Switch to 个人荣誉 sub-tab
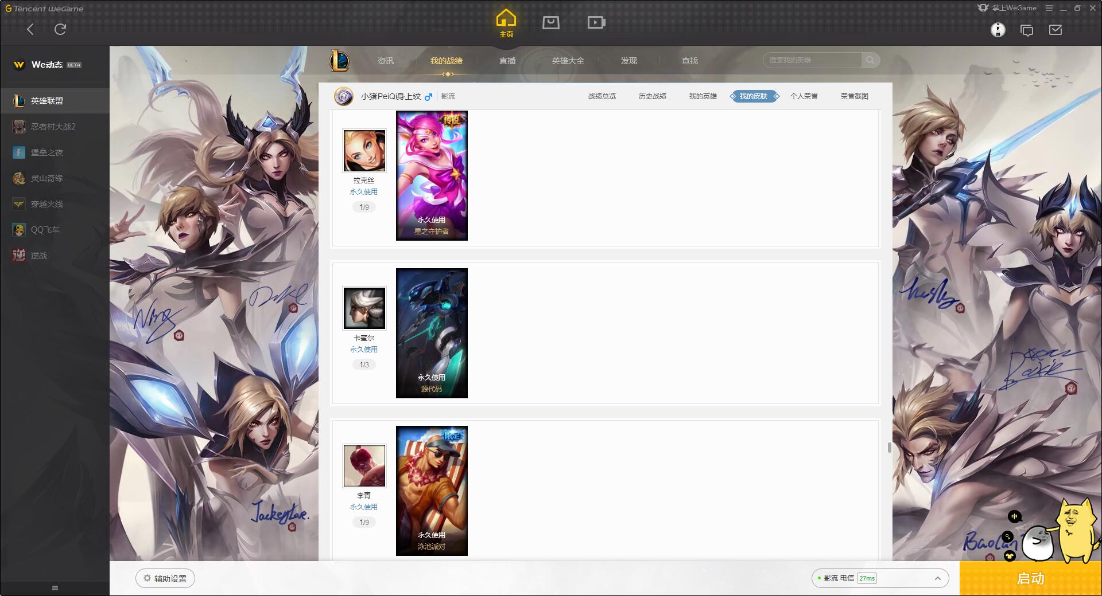This screenshot has width=1102, height=596. pos(804,96)
